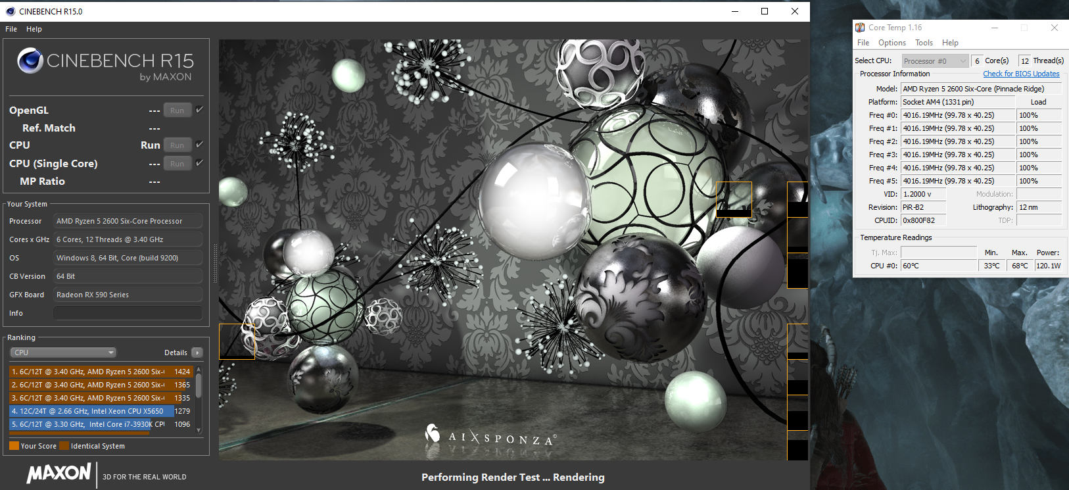Click the Model field in Core Temp
Image resolution: width=1069 pixels, height=490 pixels.
(982, 89)
